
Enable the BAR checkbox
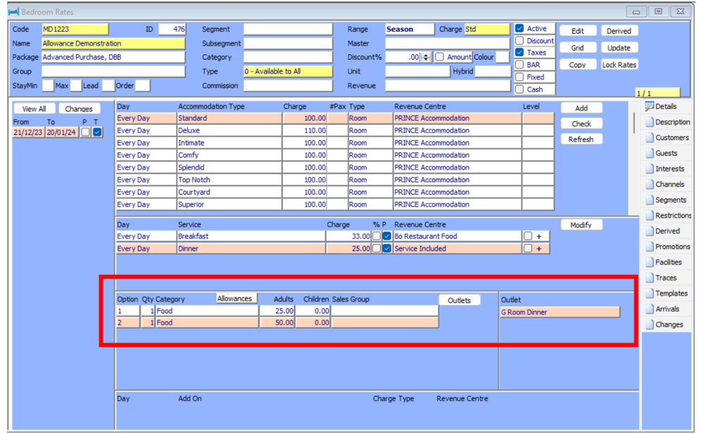click(x=520, y=65)
